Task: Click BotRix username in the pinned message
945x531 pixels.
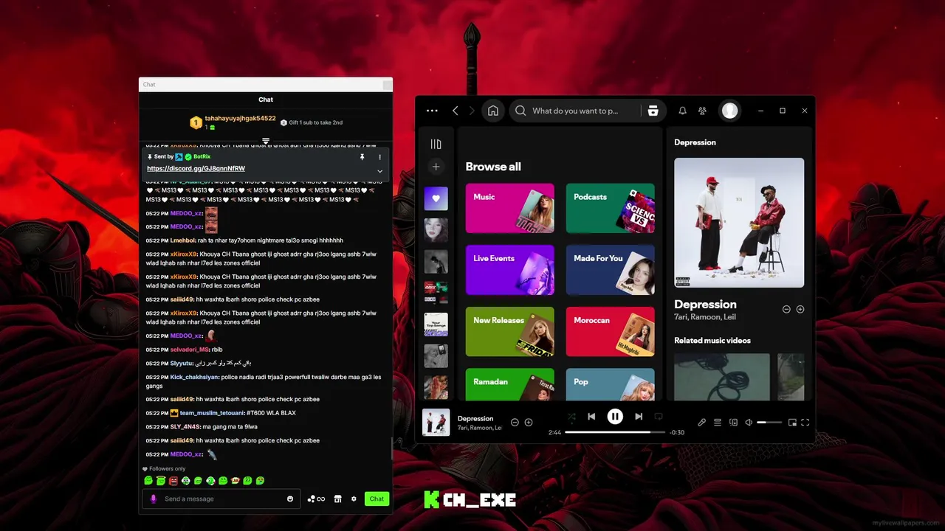Action: (x=202, y=157)
